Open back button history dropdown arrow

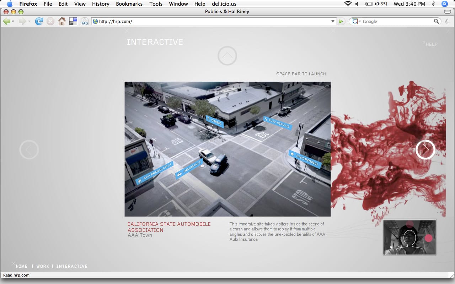(x=13, y=22)
